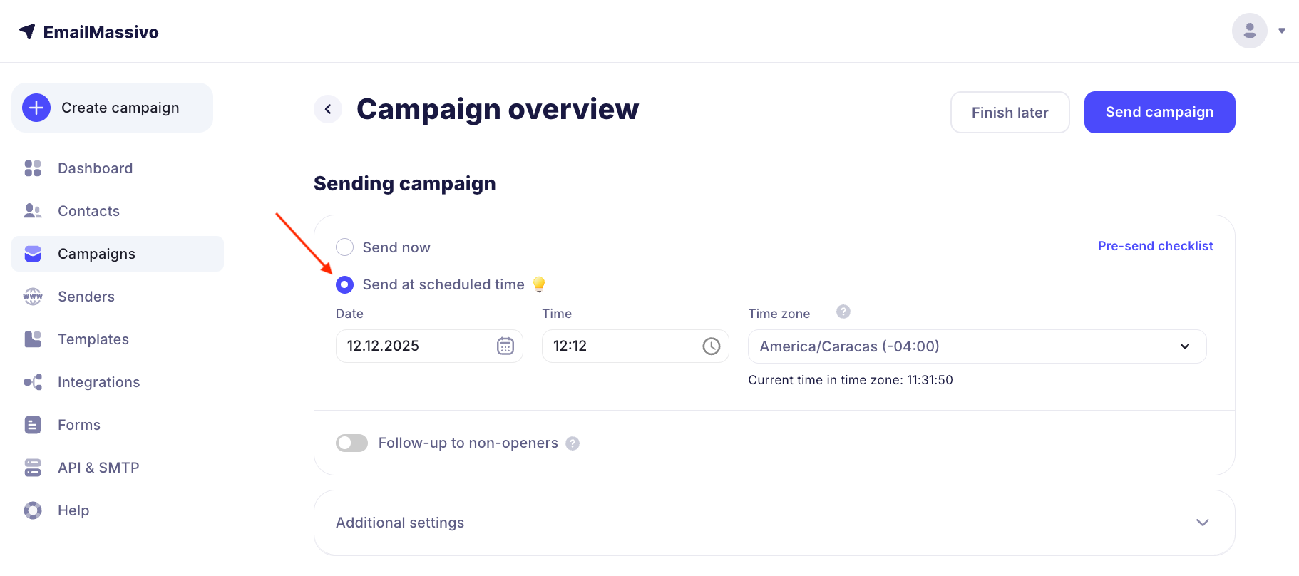The width and height of the screenshot is (1299, 576).
Task: Enable Follow-up to non-openers toggle
Action: point(351,443)
